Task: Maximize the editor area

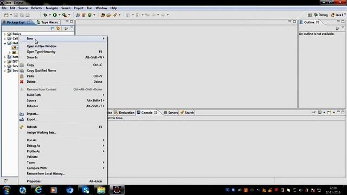Action: click(x=294, y=22)
